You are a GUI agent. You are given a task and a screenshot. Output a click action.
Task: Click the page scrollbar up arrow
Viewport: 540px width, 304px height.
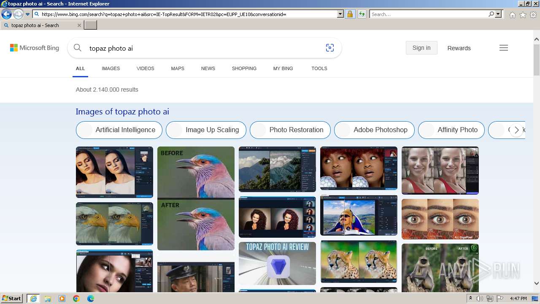pos(537,40)
